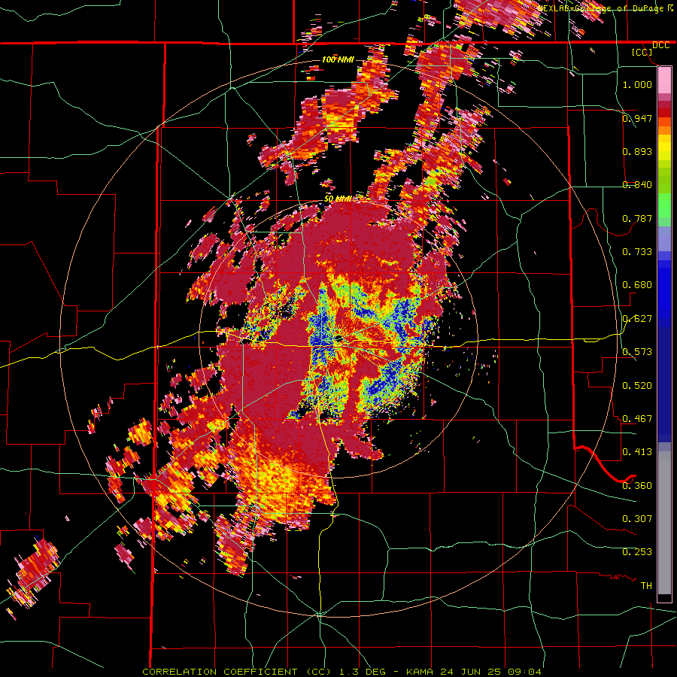This screenshot has width=677, height=677.
Task: Pick the lavender color bar segment near 0.733
Action: tap(664, 239)
